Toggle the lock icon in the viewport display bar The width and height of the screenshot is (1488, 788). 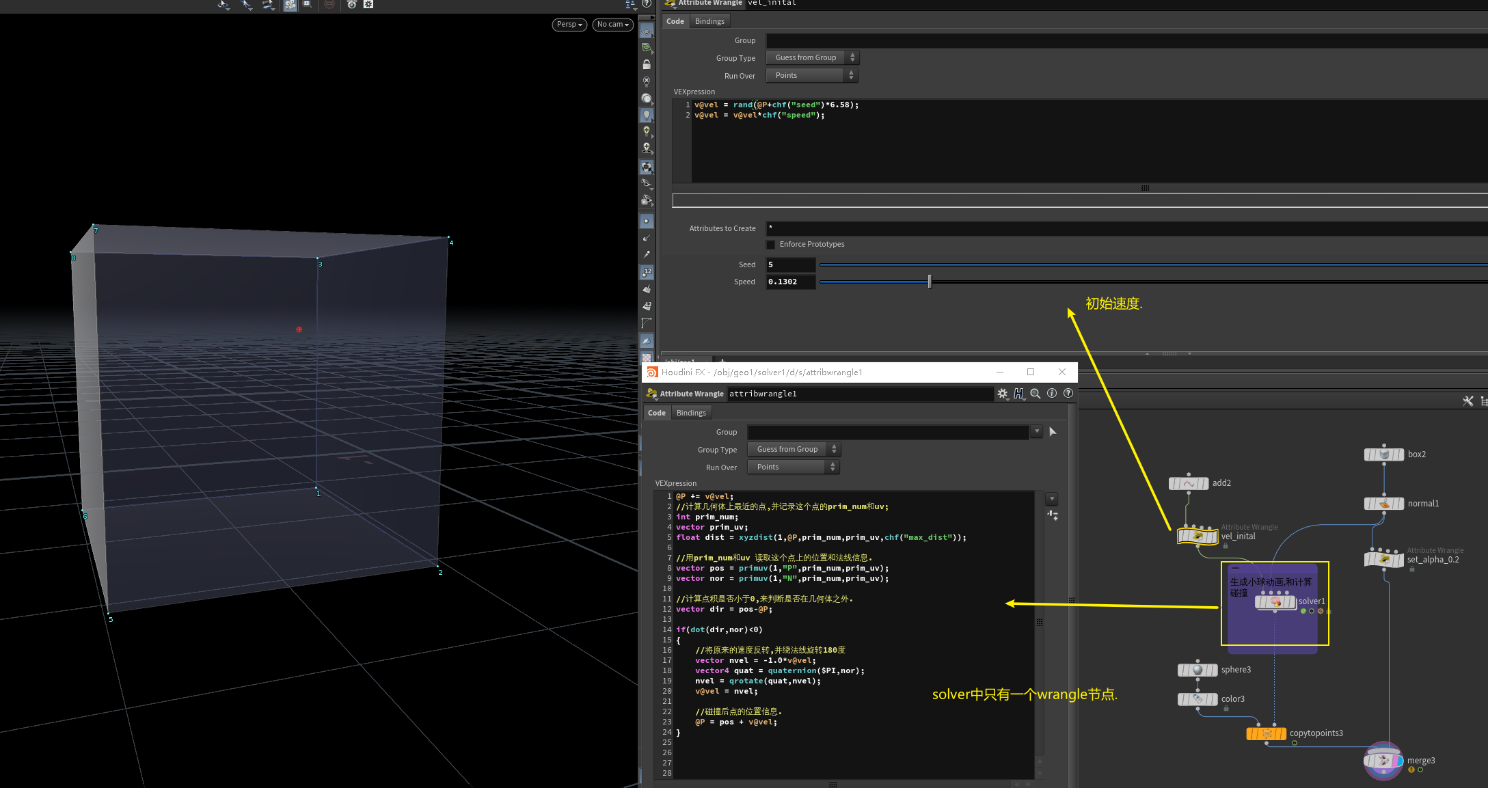pos(647,64)
